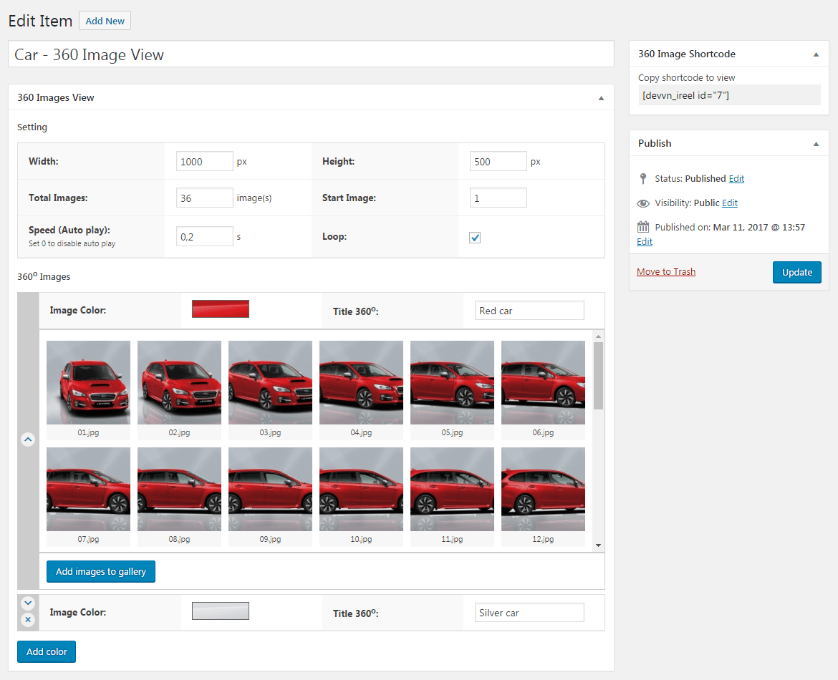Viewport: 838px width, 680px height.
Task: Collapse the 360 Images View panel
Action: coord(601,98)
